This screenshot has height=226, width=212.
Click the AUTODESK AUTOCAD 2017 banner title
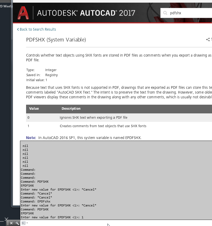tap(86, 13)
